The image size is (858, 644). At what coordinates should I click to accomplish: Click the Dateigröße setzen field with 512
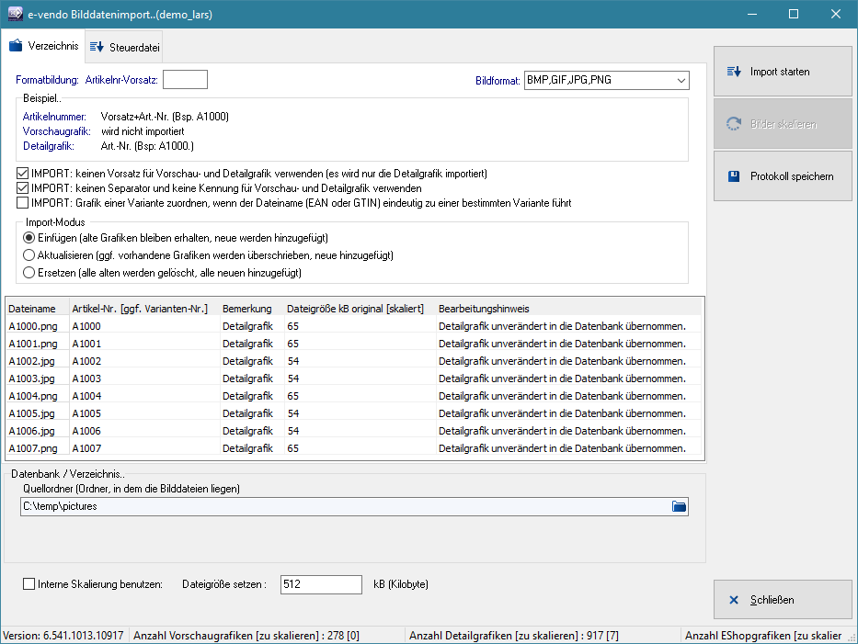pos(321,584)
